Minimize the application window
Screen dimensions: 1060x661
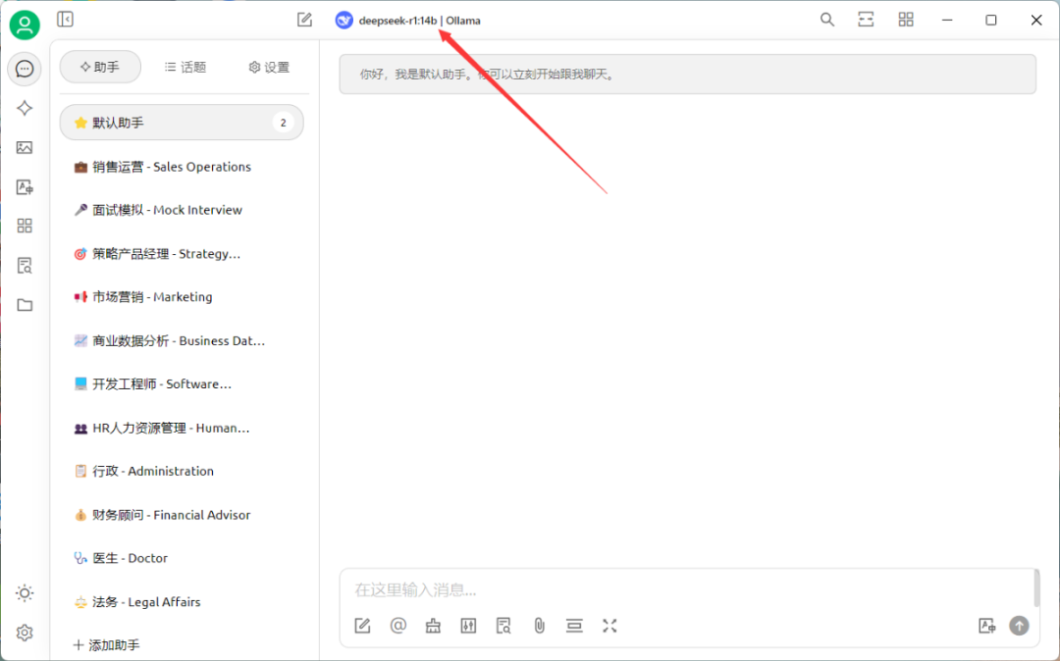coord(947,21)
